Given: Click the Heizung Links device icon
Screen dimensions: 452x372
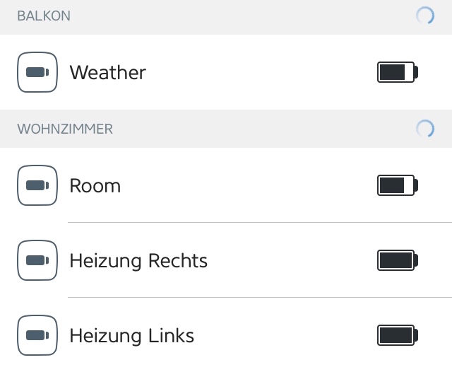Looking at the screenshot, I should point(37,335).
